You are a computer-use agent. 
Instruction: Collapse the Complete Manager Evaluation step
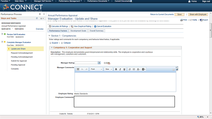(x=2, y=42)
